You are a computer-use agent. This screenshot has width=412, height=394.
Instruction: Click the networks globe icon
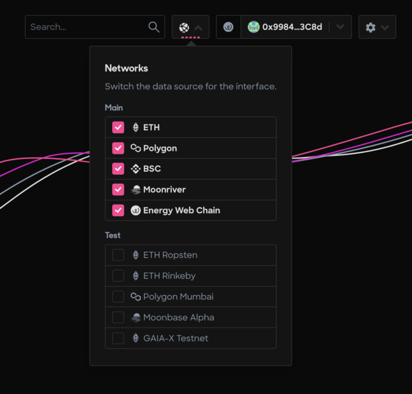184,27
